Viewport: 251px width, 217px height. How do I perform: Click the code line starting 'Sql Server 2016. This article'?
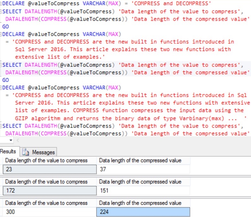coord(123,49)
